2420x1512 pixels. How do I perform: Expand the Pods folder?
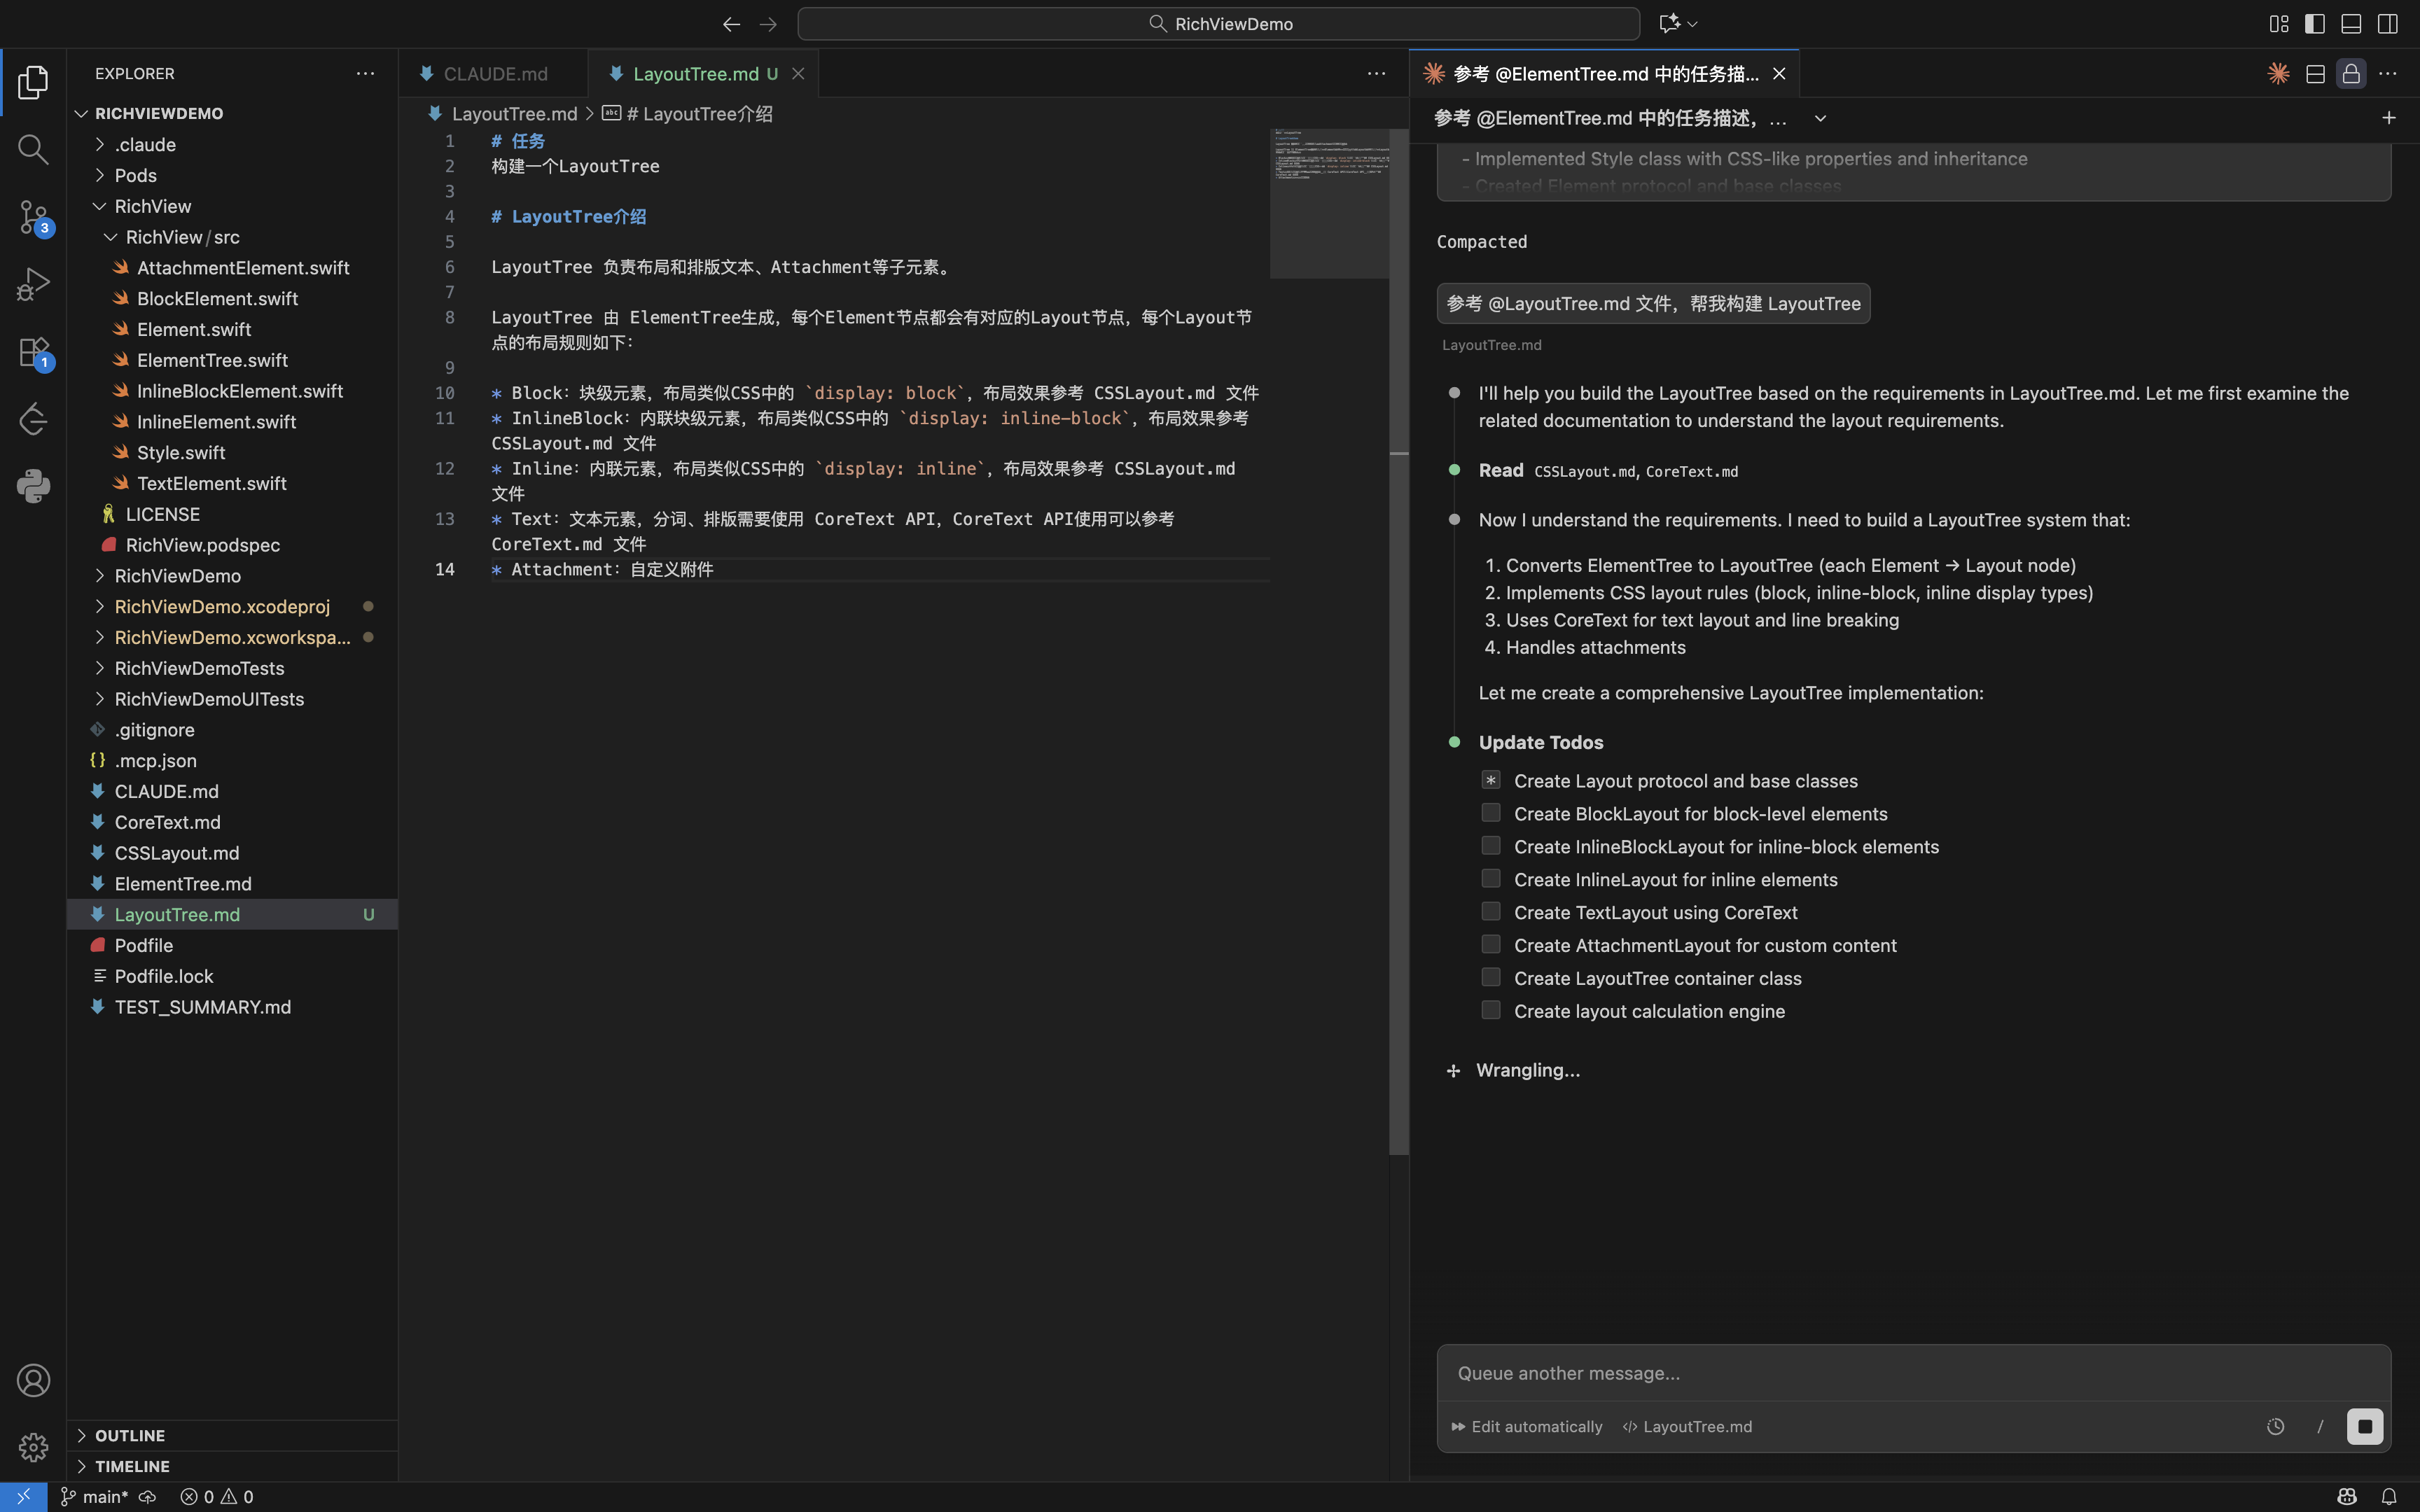coord(136,175)
